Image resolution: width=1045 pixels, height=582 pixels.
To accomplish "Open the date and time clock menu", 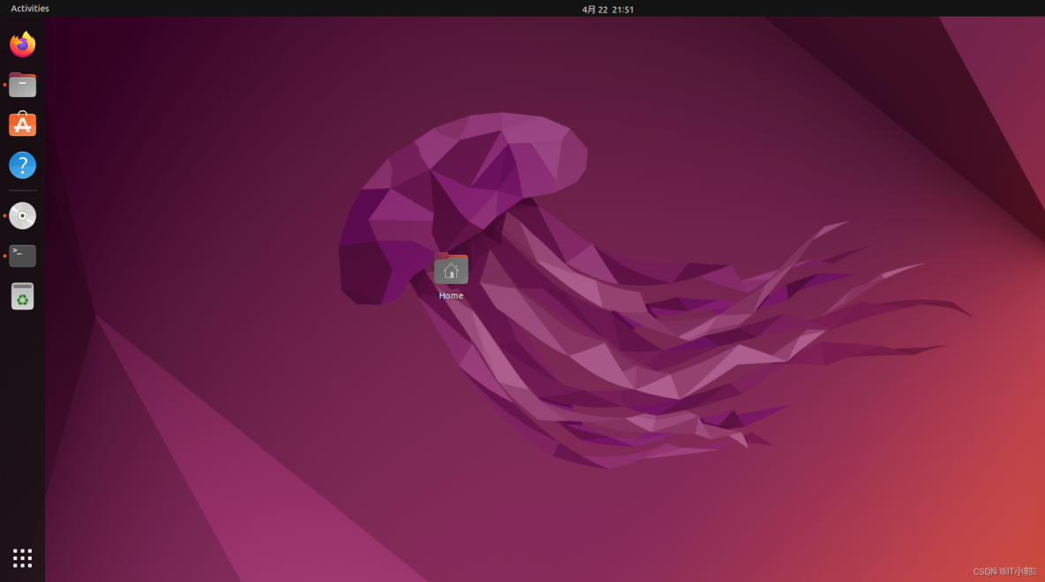I will pyautogui.click(x=608, y=10).
